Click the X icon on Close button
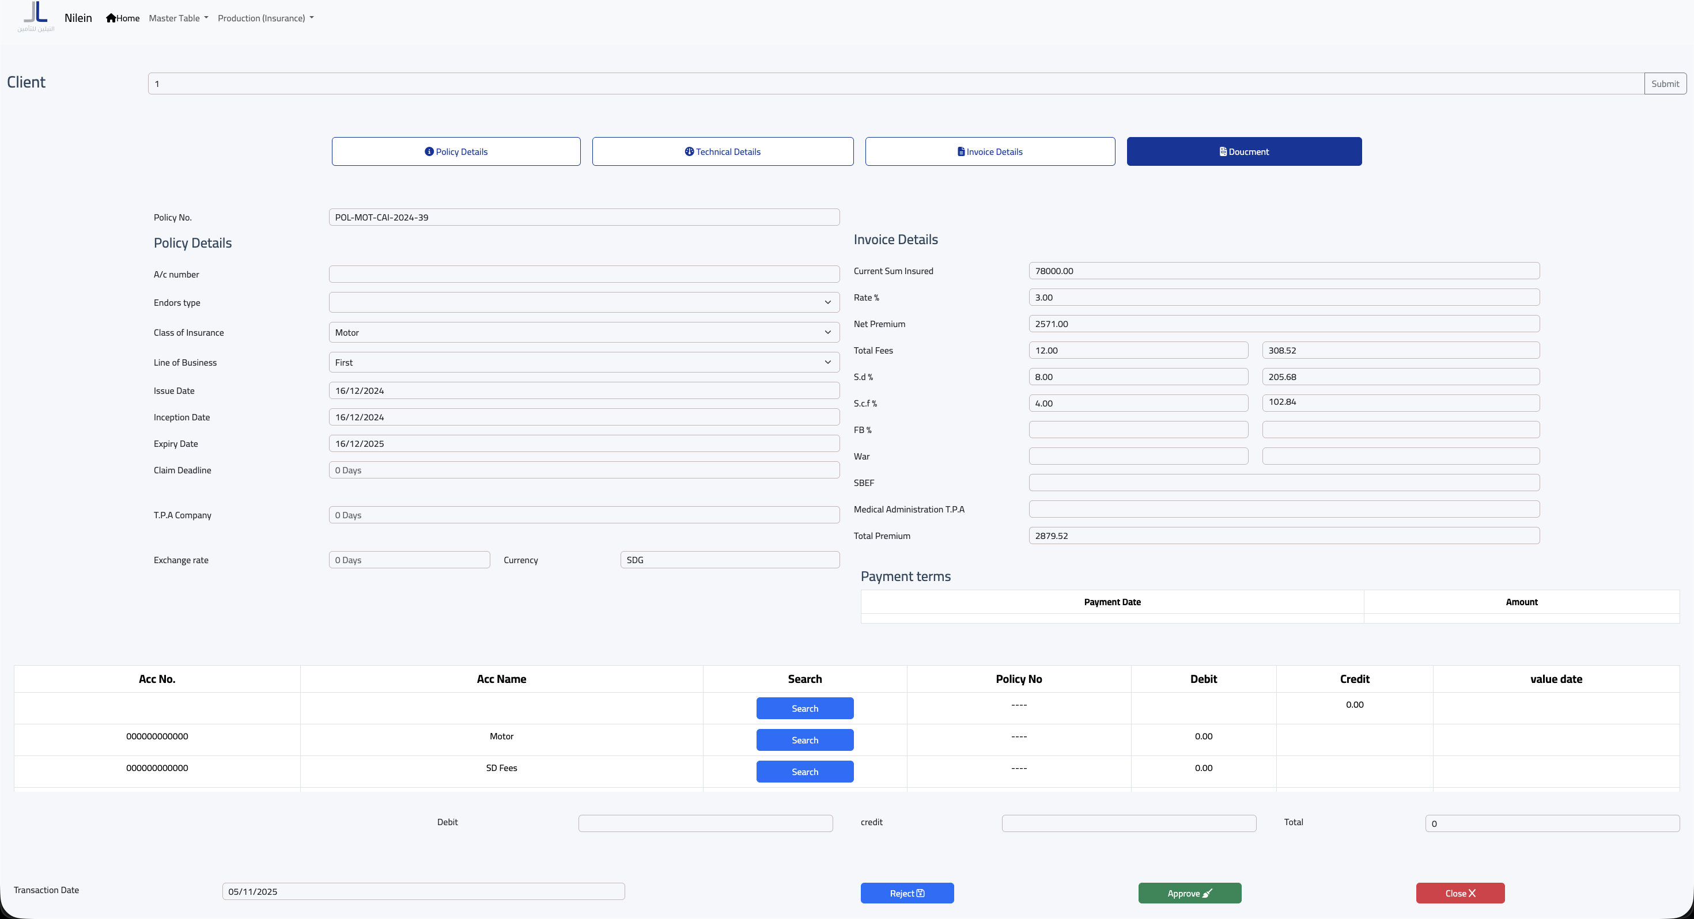 1472,893
